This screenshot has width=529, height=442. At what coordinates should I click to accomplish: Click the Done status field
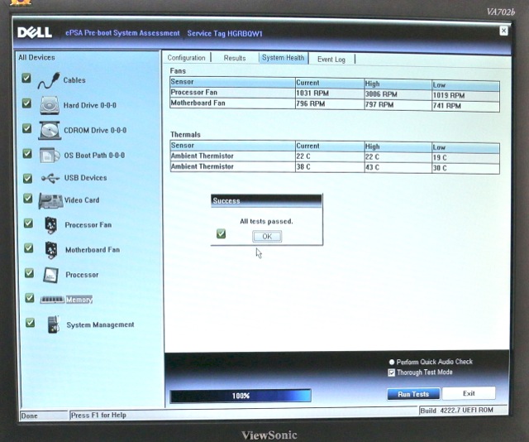coord(44,416)
